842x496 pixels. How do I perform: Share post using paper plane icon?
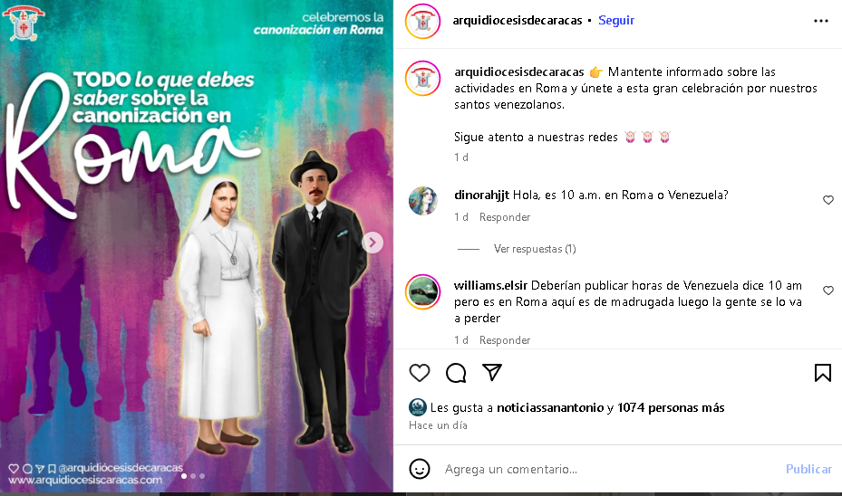(492, 372)
